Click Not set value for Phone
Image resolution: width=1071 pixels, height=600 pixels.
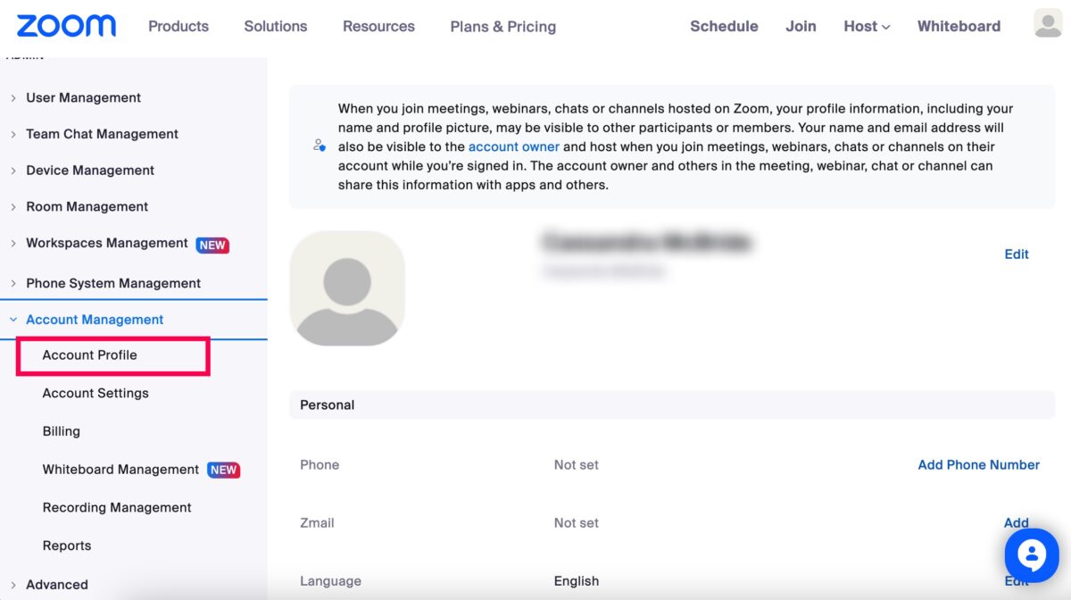coord(577,465)
